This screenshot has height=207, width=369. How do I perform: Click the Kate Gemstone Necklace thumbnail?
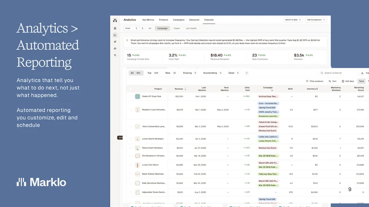[137, 183]
